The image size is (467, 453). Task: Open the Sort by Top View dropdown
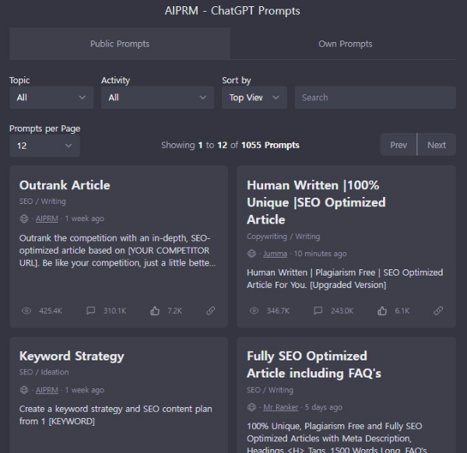tap(255, 98)
